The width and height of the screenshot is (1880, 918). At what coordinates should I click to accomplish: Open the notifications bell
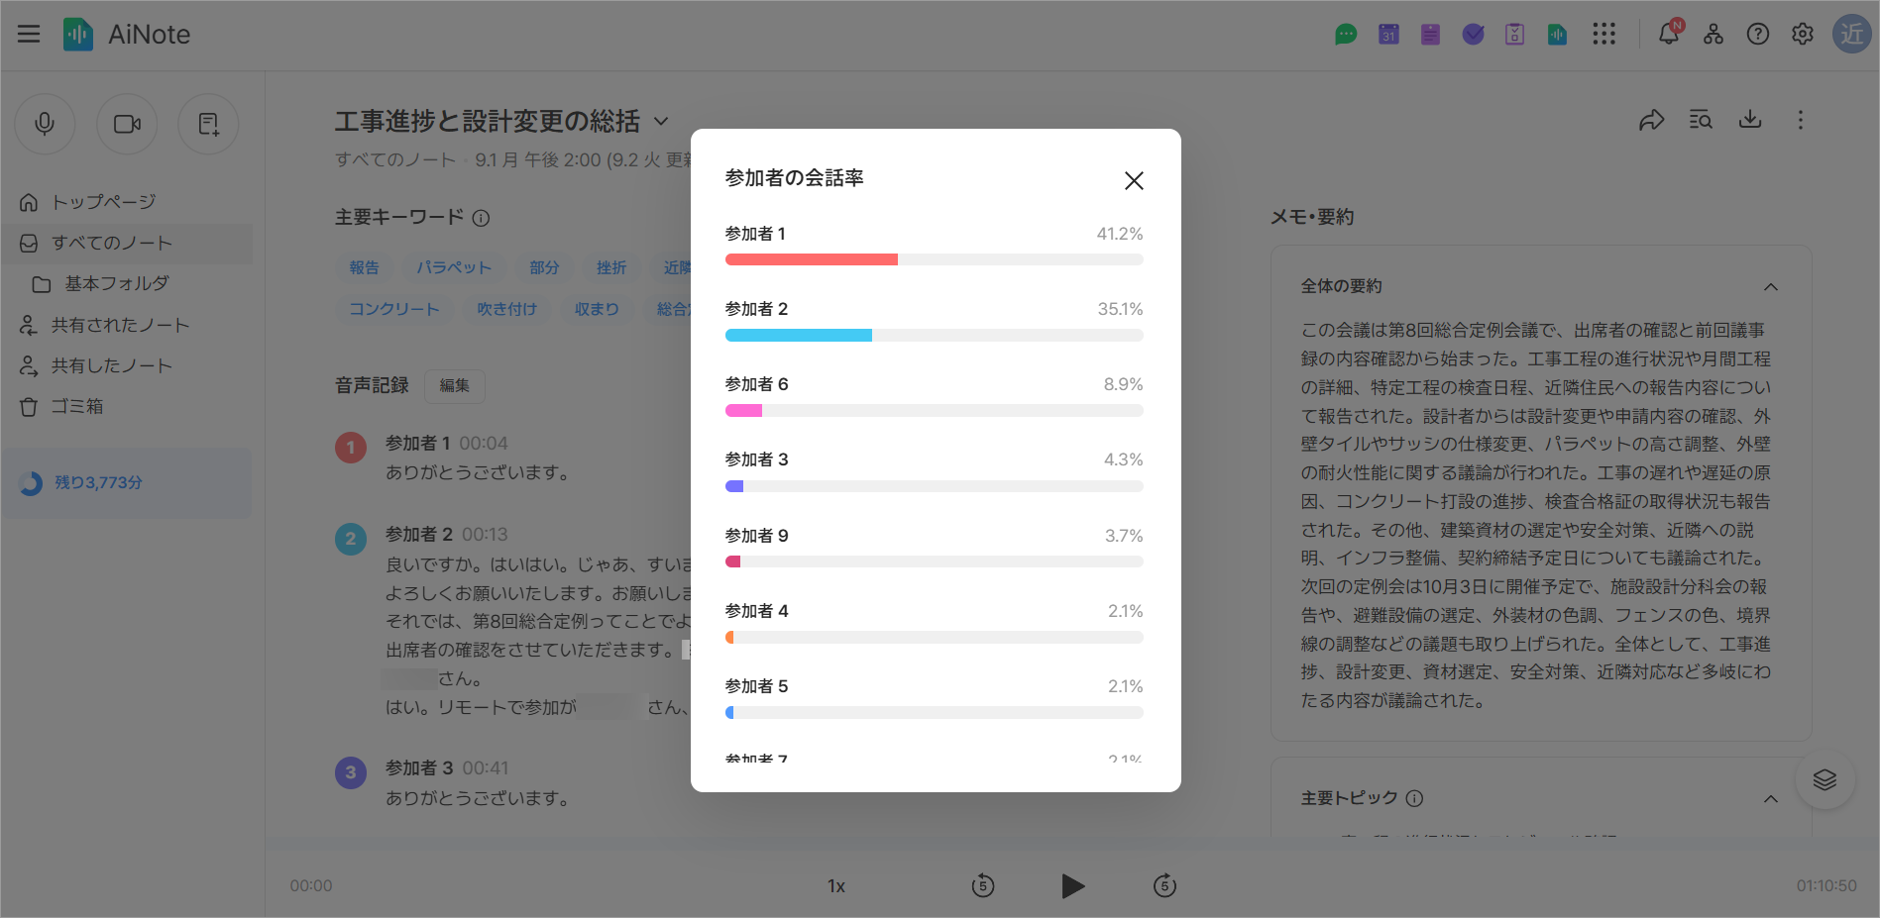[1669, 34]
